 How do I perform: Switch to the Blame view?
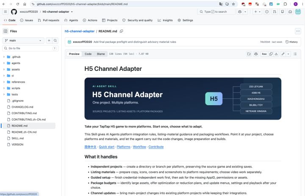pyautogui.click(x=101, y=54)
